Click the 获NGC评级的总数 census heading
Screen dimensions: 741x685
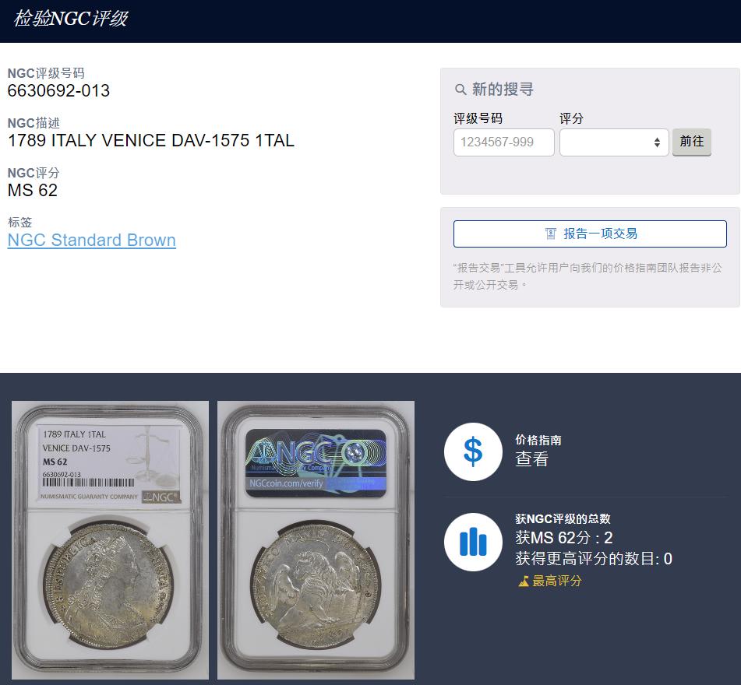tap(563, 519)
